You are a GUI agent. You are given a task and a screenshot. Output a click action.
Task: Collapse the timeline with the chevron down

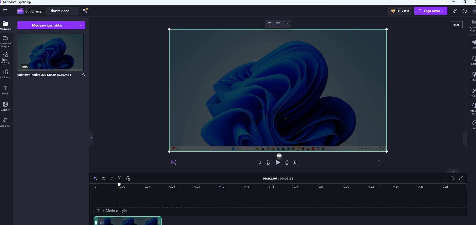pyautogui.click(x=453, y=171)
